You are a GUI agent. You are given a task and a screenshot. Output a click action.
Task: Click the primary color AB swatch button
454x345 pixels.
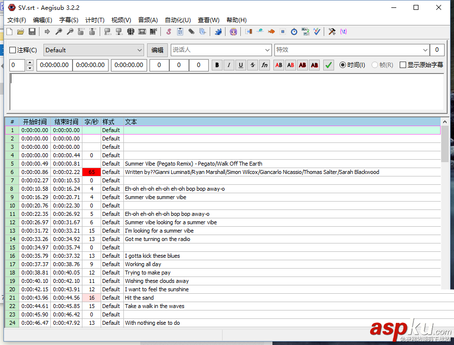click(279, 65)
